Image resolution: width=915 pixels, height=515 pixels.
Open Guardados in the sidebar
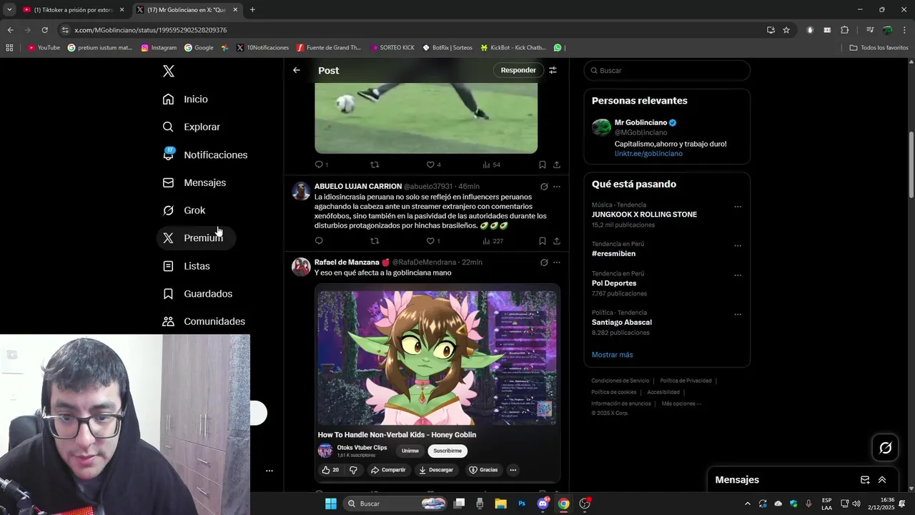(x=197, y=294)
